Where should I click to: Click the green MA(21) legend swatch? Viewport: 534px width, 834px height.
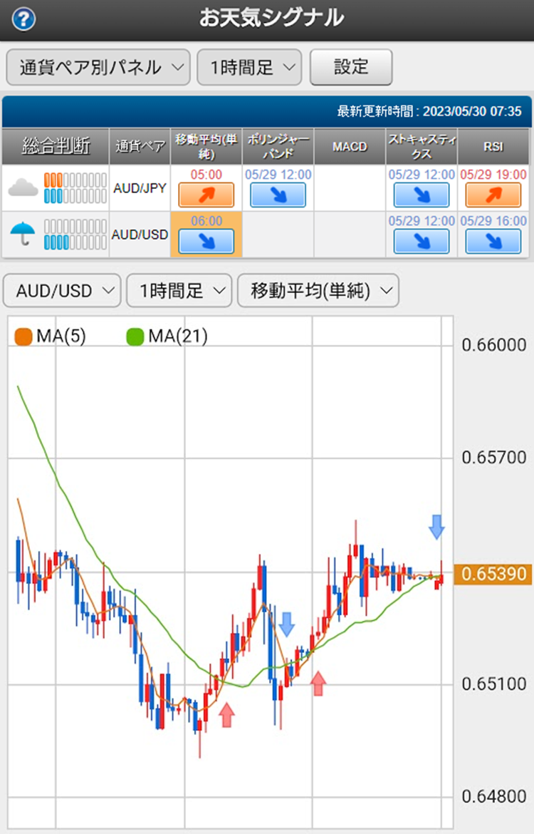coord(135,336)
